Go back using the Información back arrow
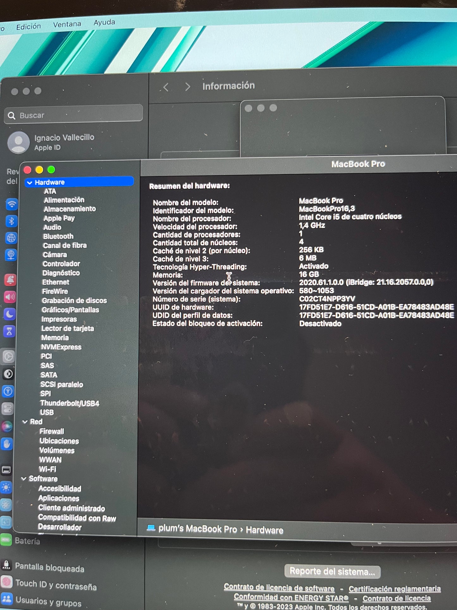 [x=166, y=87]
